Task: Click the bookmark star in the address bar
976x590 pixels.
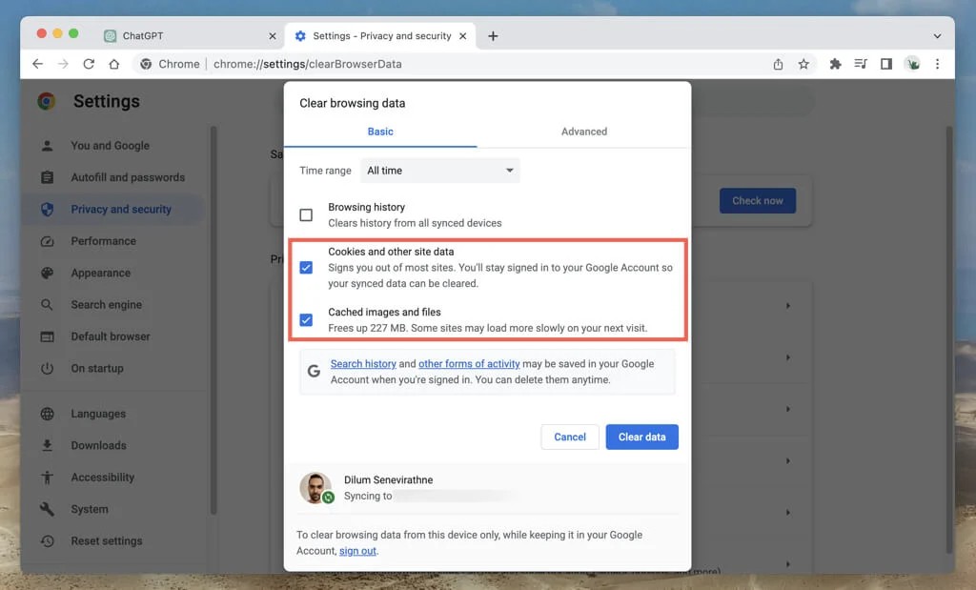Action: (x=803, y=64)
